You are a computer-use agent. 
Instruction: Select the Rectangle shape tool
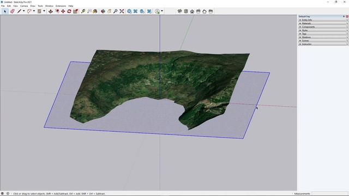[39, 11]
